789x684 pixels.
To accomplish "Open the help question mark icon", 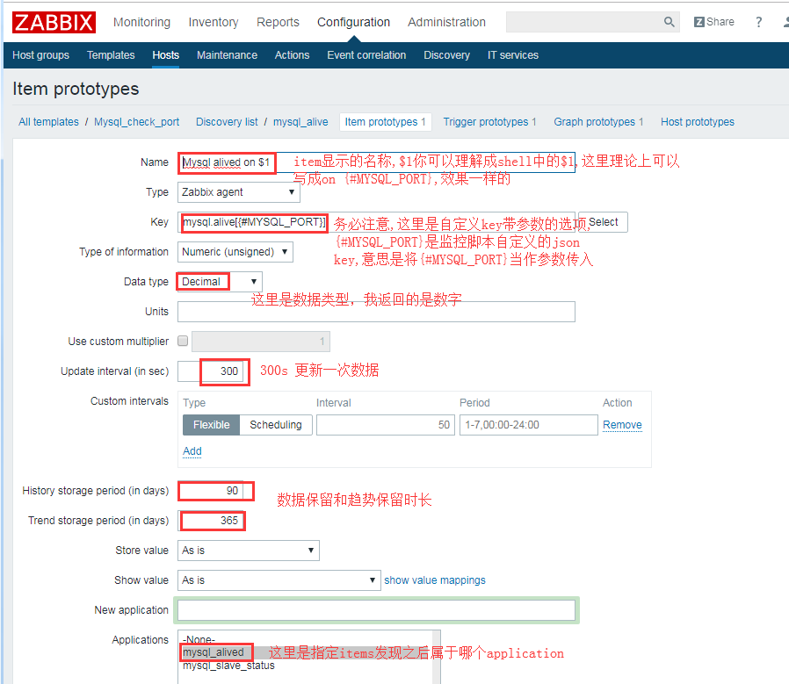I will point(757,22).
